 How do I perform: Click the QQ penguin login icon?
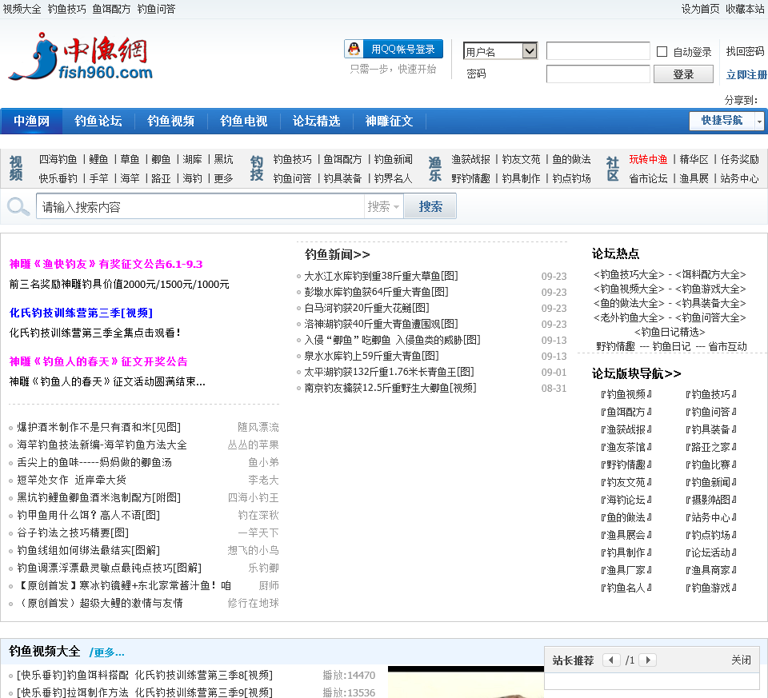354,50
